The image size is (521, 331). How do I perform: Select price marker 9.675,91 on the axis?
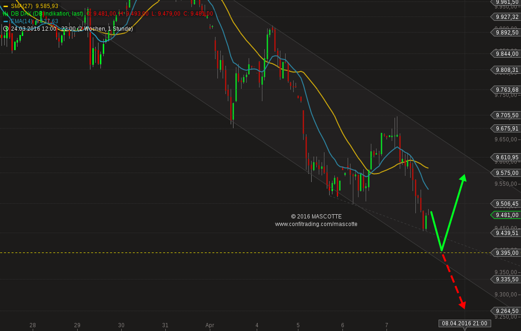(506, 129)
